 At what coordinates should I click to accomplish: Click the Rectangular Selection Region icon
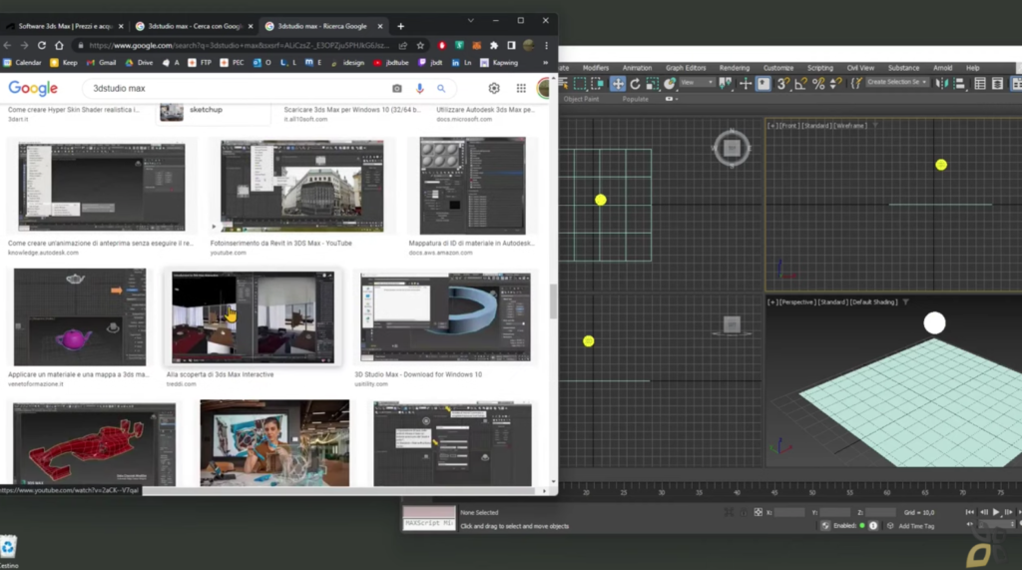coord(580,84)
